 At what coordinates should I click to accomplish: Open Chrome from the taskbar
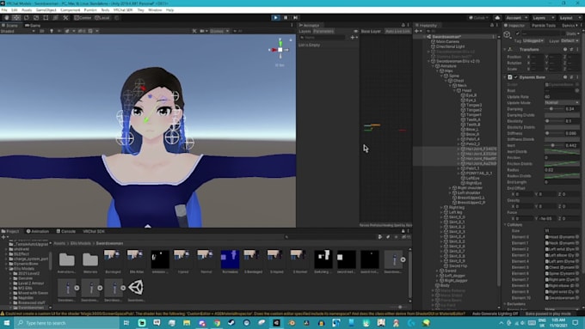click(x=217, y=323)
